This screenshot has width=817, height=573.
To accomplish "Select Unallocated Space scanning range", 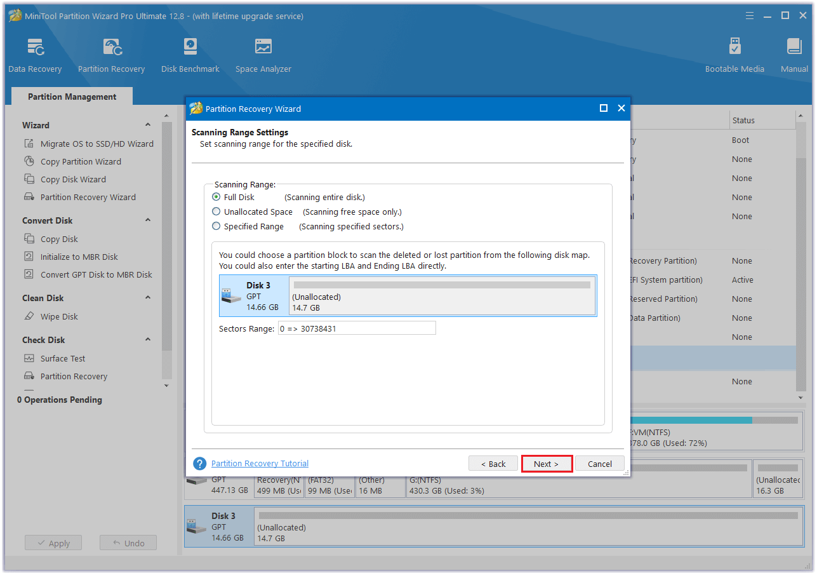I will pos(216,212).
